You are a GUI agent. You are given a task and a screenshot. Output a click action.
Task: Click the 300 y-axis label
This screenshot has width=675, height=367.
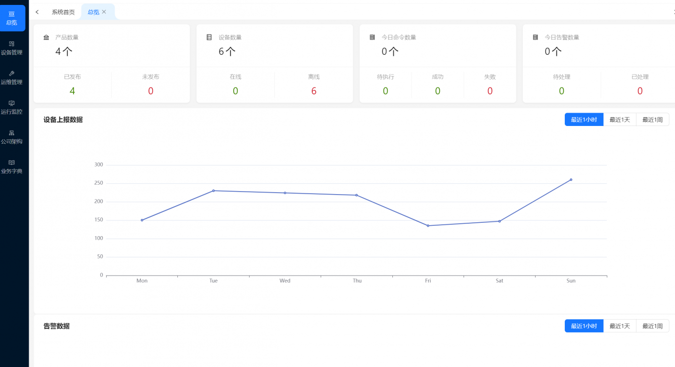click(x=98, y=164)
